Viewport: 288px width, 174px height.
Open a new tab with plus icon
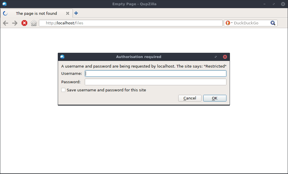click(x=76, y=13)
